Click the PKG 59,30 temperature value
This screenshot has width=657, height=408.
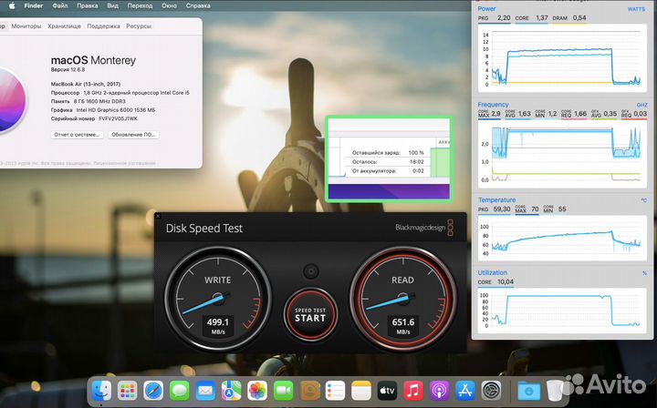[x=495, y=209]
